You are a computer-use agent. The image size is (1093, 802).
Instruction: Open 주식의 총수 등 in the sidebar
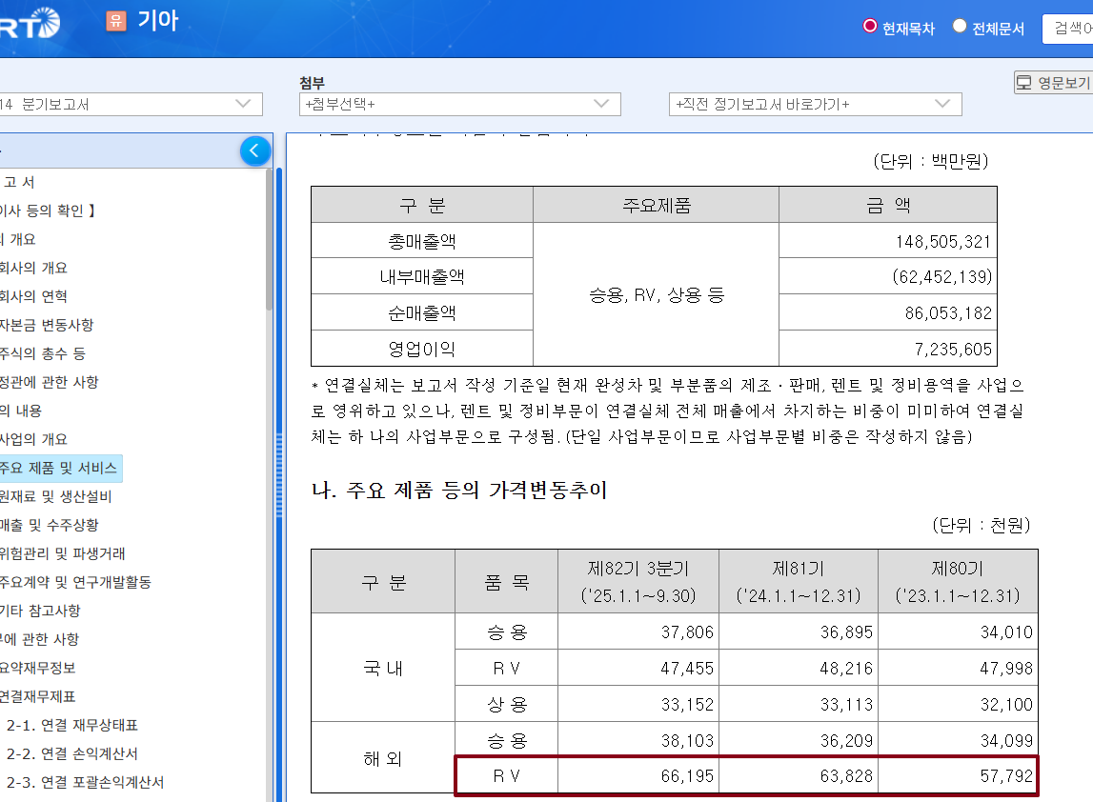tap(43, 353)
